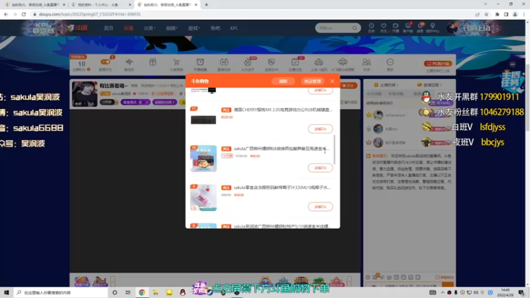Expand the 游戏 games dropdown
530x298 pixels.
pyautogui.click(x=193, y=28)
